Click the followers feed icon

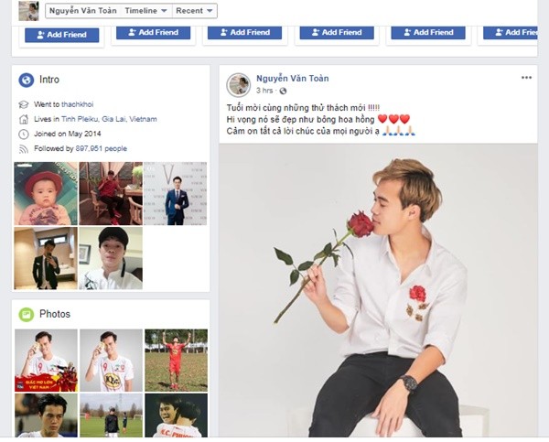[x=23, y=147]
